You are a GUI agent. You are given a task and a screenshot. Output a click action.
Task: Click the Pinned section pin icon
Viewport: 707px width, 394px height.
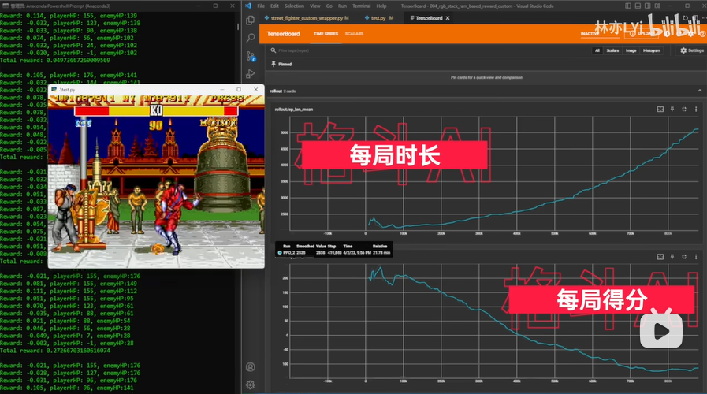(x=273, y=64)
